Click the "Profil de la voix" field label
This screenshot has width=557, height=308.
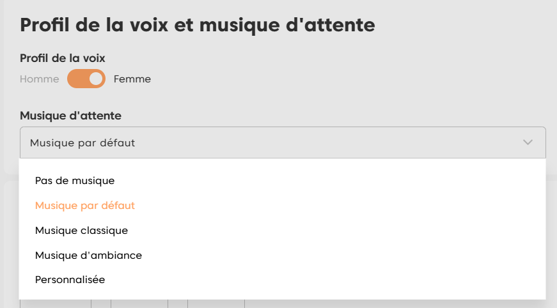pos(63,58)
